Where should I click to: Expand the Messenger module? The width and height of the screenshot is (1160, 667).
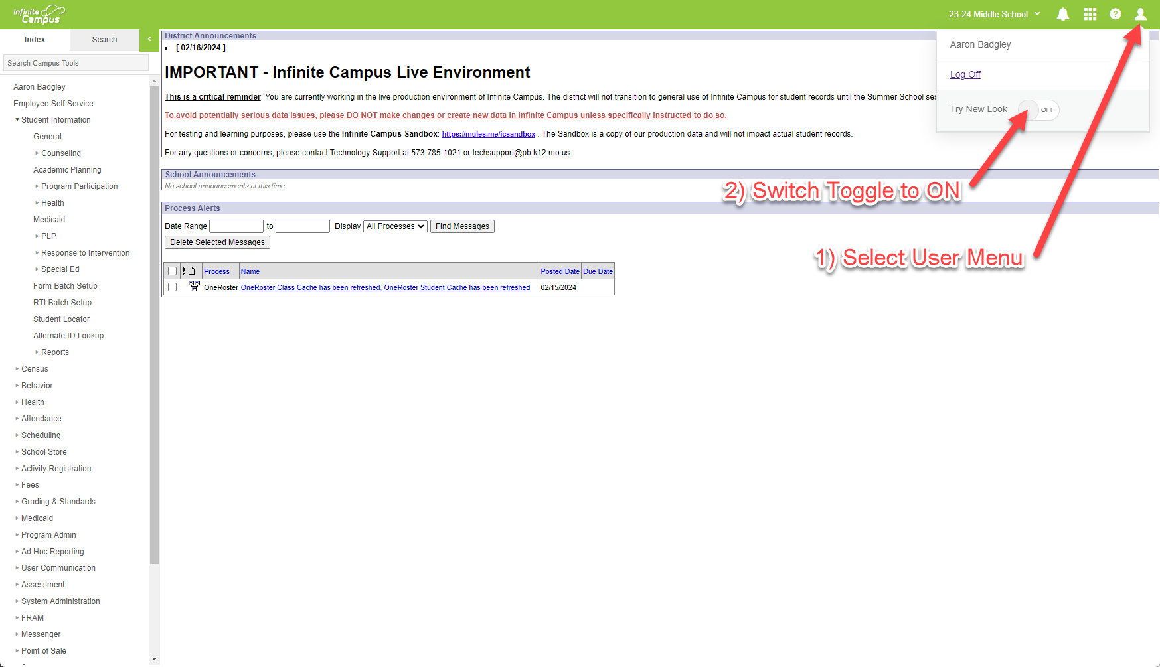coord(17,634)
